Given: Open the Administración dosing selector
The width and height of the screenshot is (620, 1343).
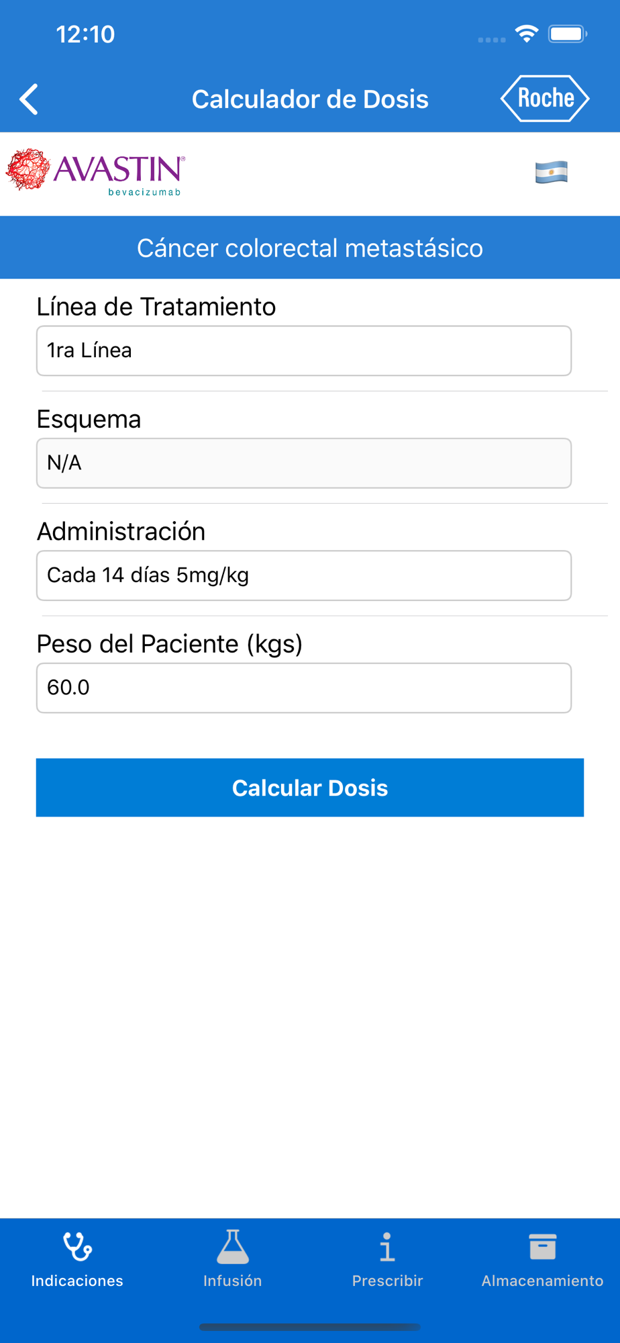Looking at the screenshot, I should tap(304, 575).
